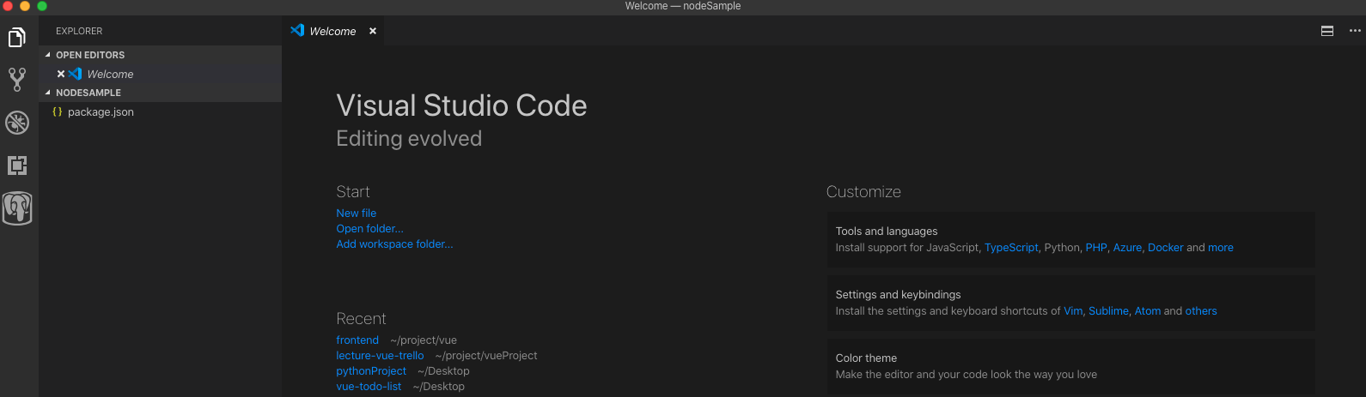Open the PostgreSQL elephant view
Viewport: 1366px width, 397px height.
(17, 208)
